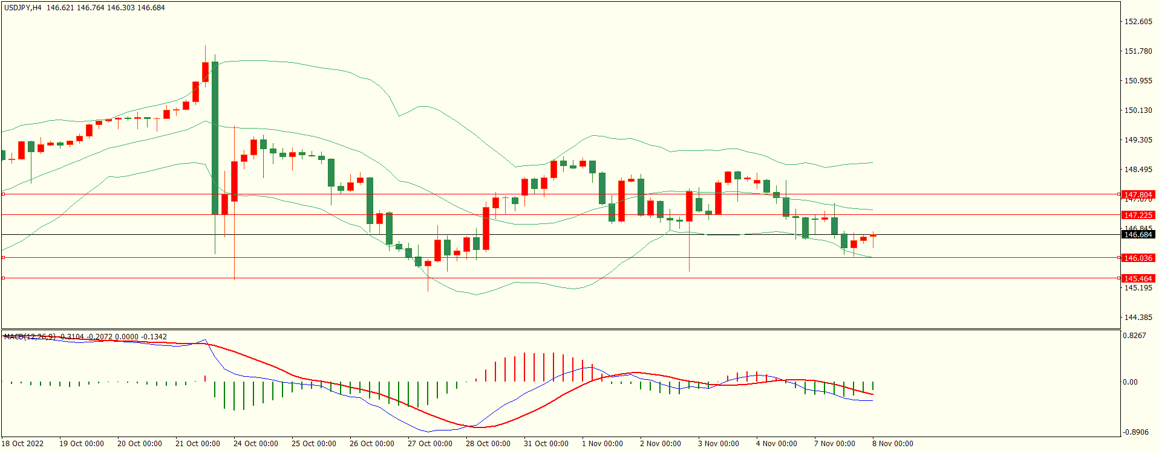Click the 21 Oct 00:00 date label
Viewport: 1159px width, 451px height.
197,444
